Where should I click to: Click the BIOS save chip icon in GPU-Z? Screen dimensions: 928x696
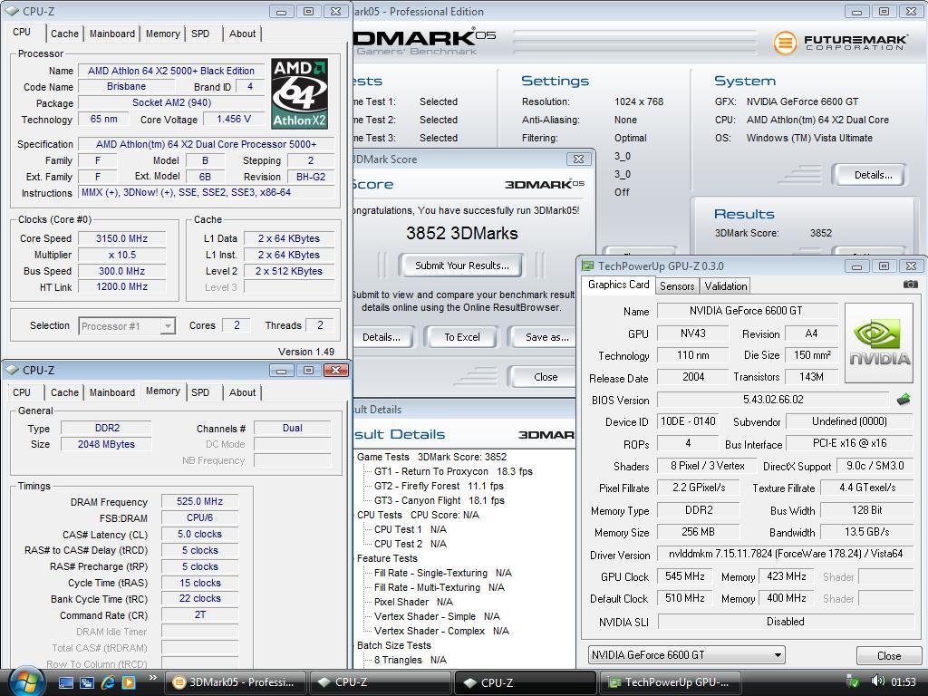(x=904, y=400)
